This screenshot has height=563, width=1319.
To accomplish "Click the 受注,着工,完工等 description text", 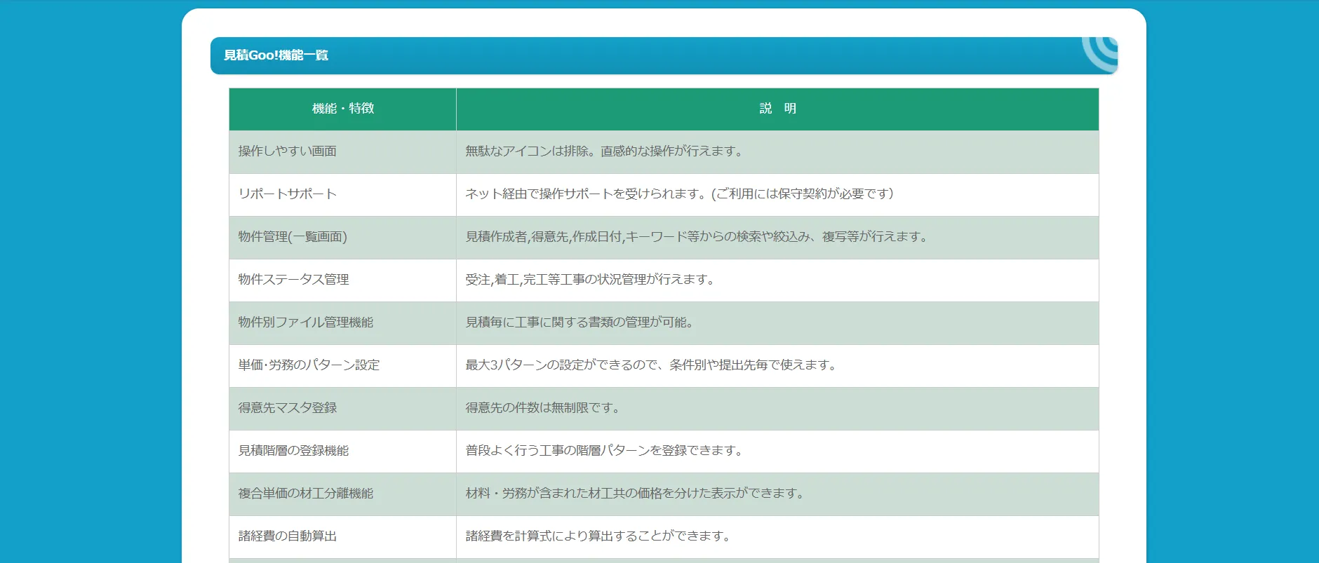I will tap(592, 280).
